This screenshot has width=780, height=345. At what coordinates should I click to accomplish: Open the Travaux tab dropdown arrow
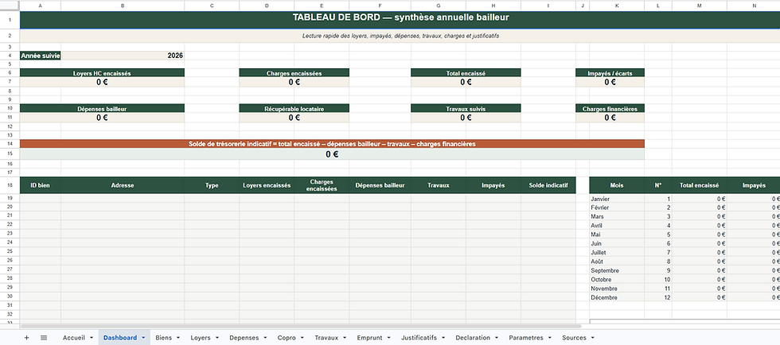point(344,338)
